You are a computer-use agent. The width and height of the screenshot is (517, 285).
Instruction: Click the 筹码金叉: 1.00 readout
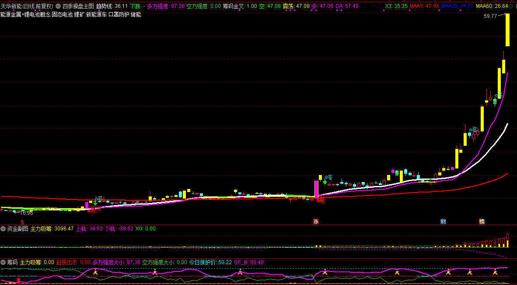[240, 6]
